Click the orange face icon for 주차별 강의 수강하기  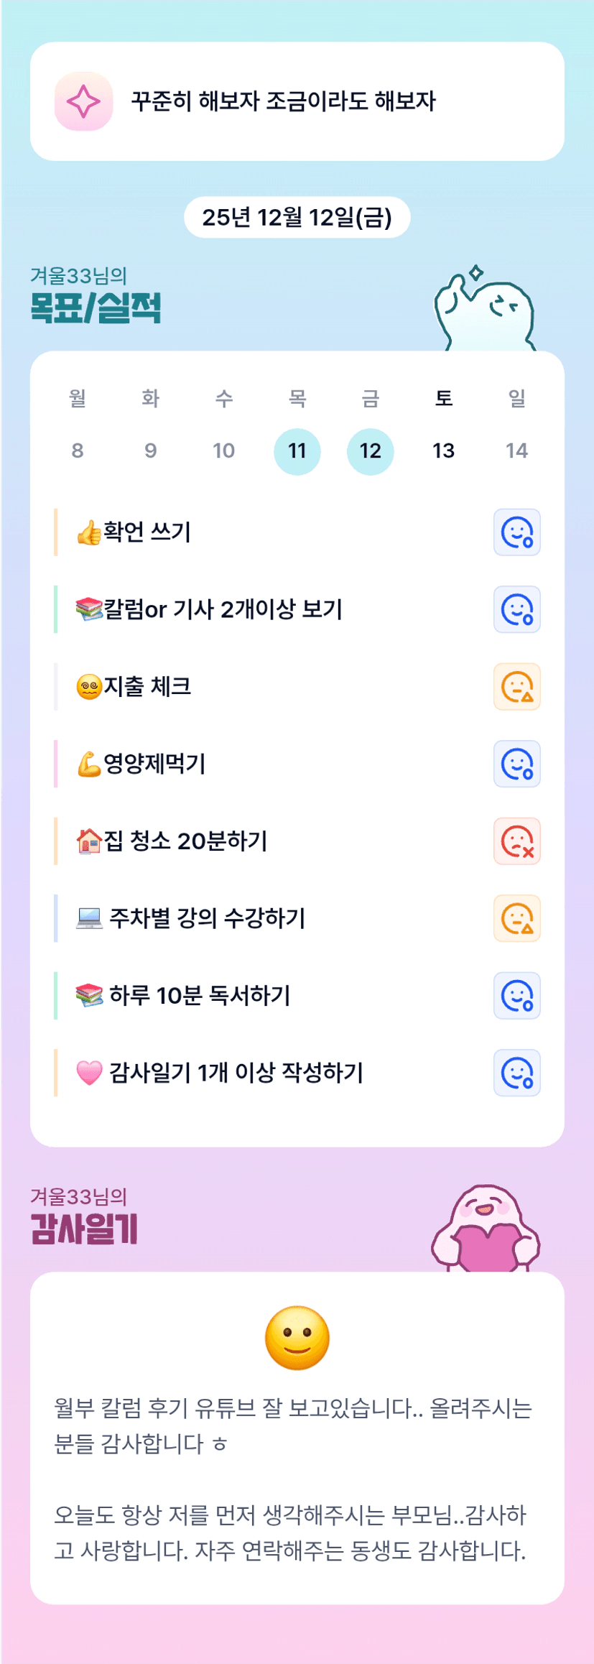pyautogui.click(x=516, y=918)
